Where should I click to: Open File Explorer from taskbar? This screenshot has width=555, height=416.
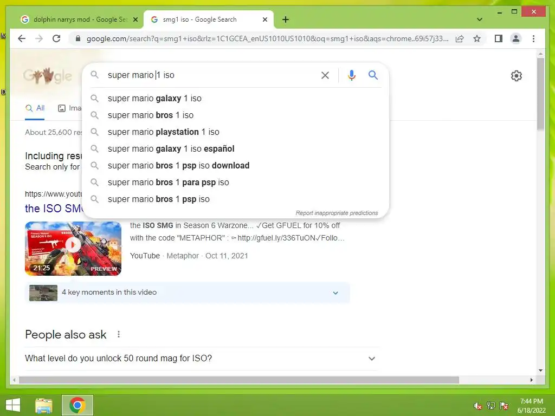pyautogui.click(x=44, y=405)
